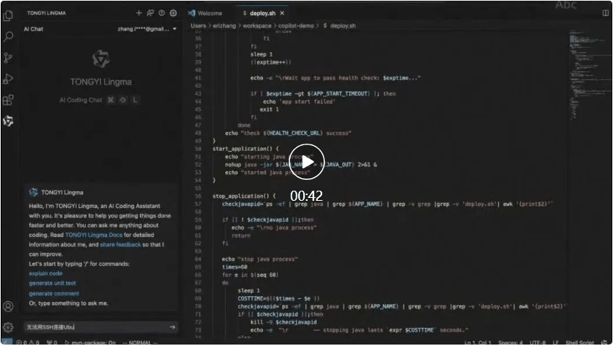Screen dimensions: 613x346
Task: Open Lingma settings gear in panel header
Action: (173, 13)
